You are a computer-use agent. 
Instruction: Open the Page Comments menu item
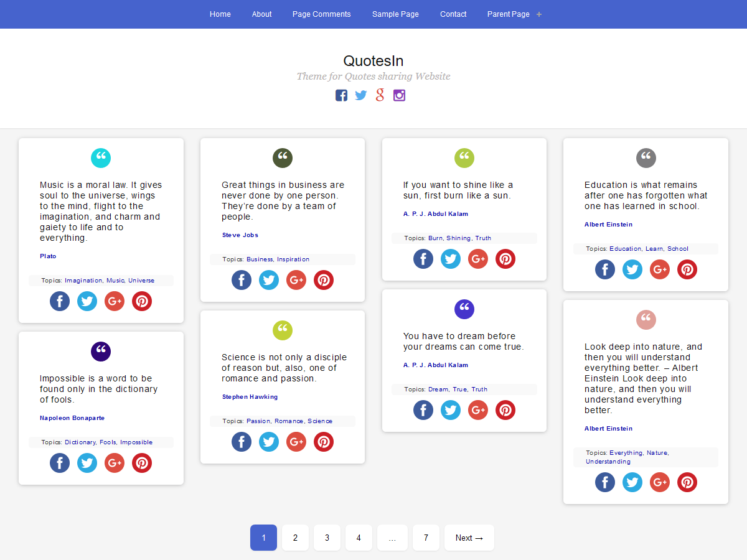tap(322, 14)
